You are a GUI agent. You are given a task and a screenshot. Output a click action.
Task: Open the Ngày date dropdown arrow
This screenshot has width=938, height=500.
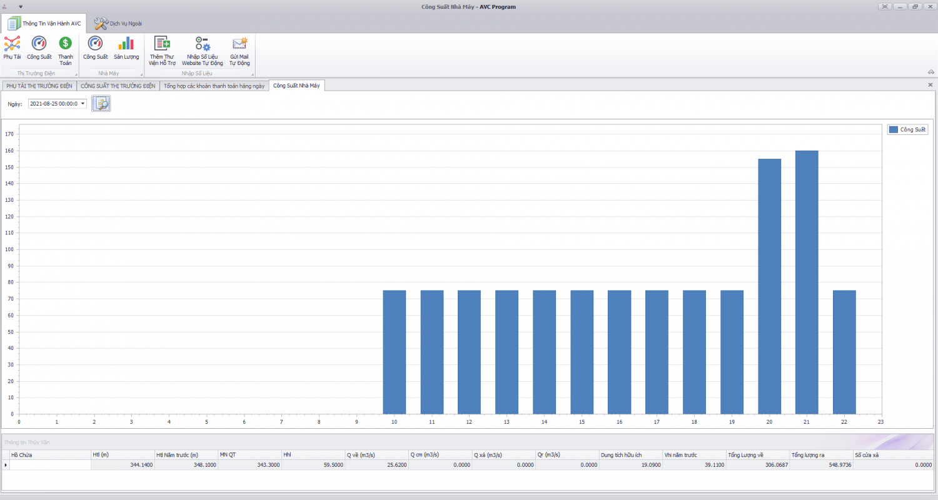tap(83, 104)
